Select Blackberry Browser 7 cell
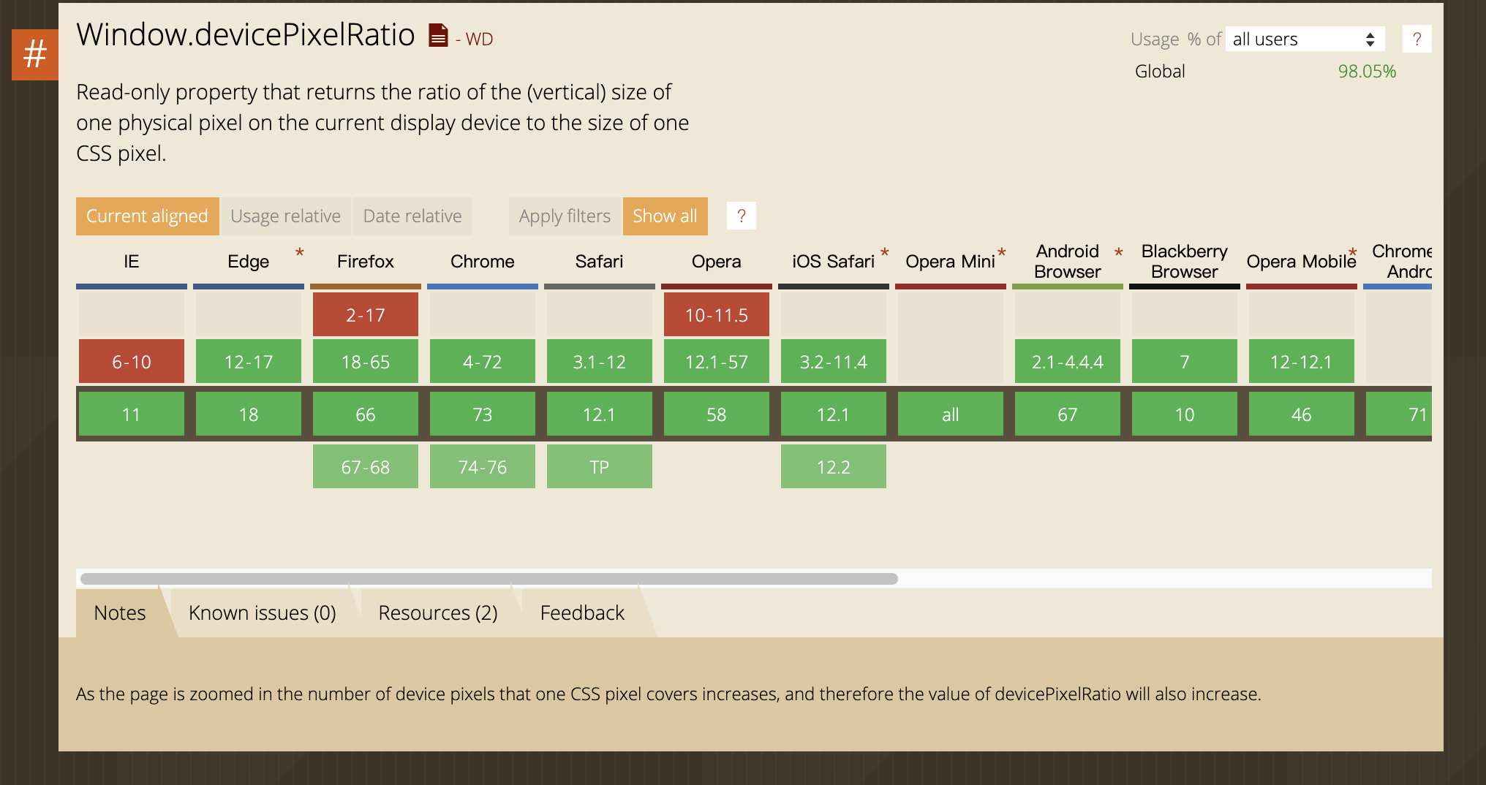This screenshot has height=785, width=1486. point(1185,361)
